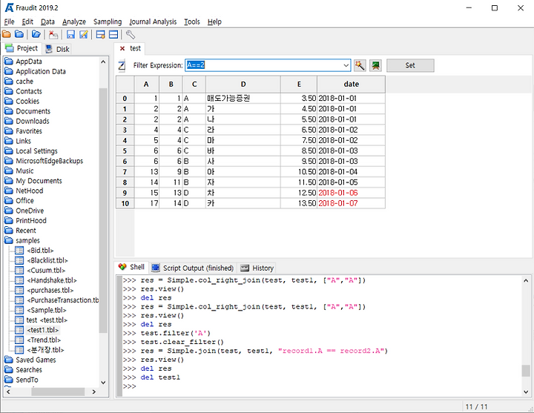Open the Journal Analysis menu

[x=153, y=22]
